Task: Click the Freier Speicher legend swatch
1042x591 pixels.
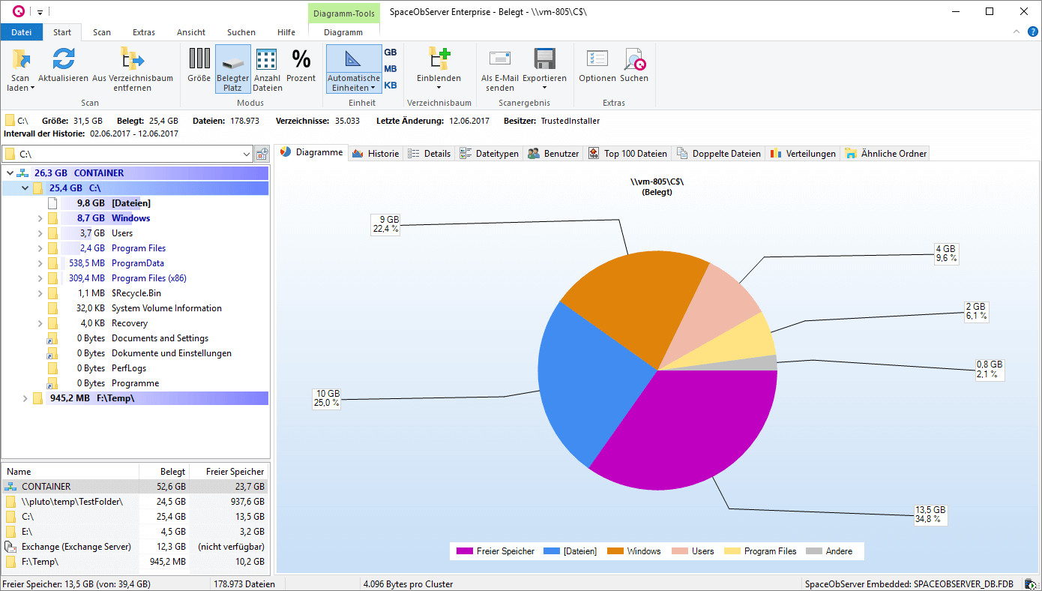Action: pyautogui.click(x=465, y=551)
